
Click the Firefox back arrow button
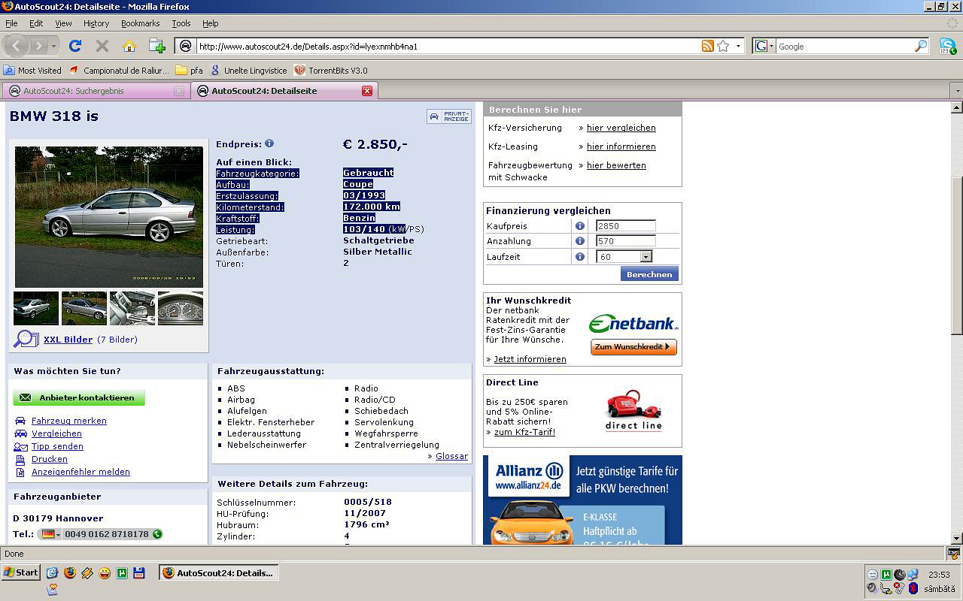click(17, 46)
